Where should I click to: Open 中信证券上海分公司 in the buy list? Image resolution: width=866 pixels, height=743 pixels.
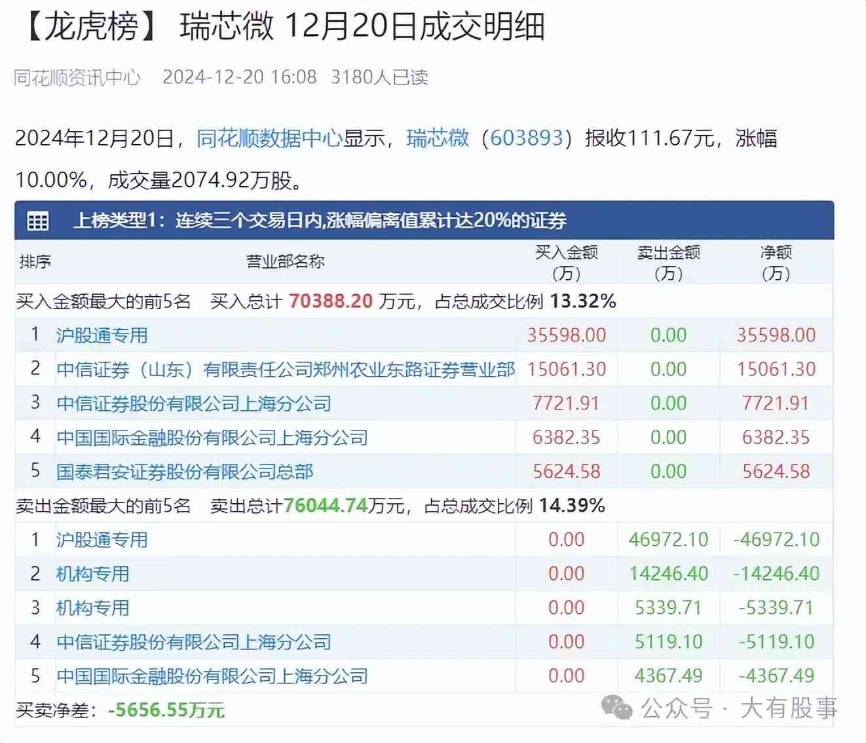point(193,404)
